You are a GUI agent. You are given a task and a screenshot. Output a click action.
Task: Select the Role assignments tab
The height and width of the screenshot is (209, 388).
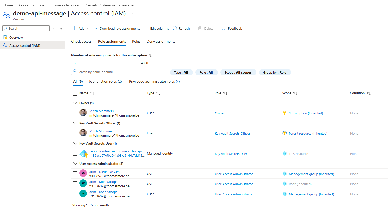pos(112,41)
